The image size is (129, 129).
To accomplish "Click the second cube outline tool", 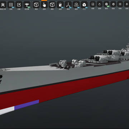I will coord(52,5).
